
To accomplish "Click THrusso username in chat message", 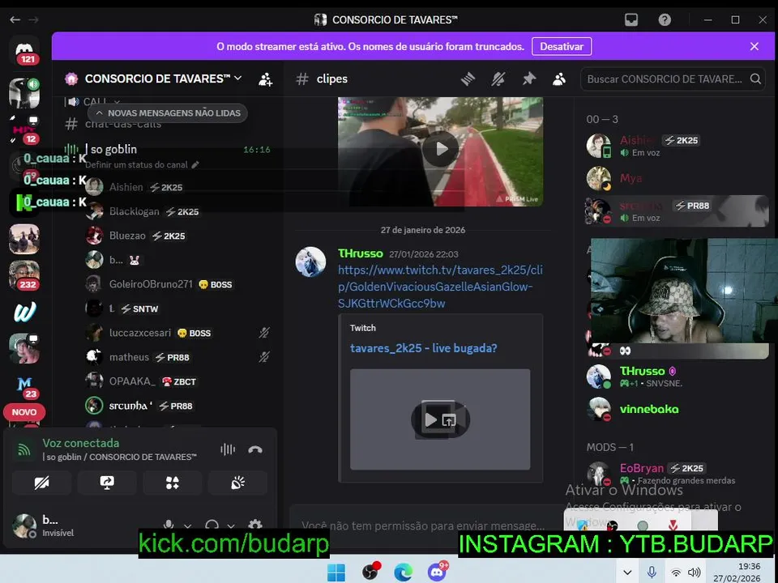I will [x=360, y=253].
